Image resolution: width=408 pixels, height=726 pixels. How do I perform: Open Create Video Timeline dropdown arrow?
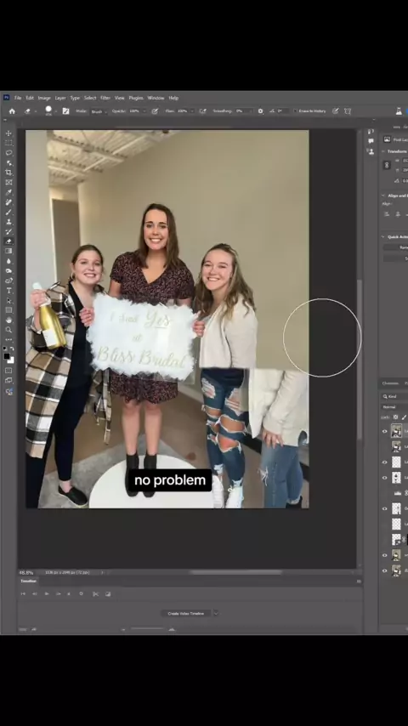[215, 613]
